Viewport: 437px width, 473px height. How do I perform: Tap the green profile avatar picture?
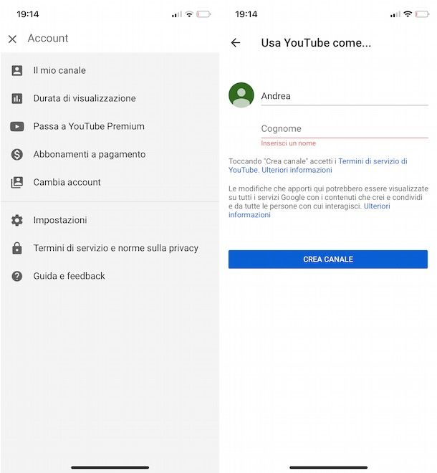[241, 95]
